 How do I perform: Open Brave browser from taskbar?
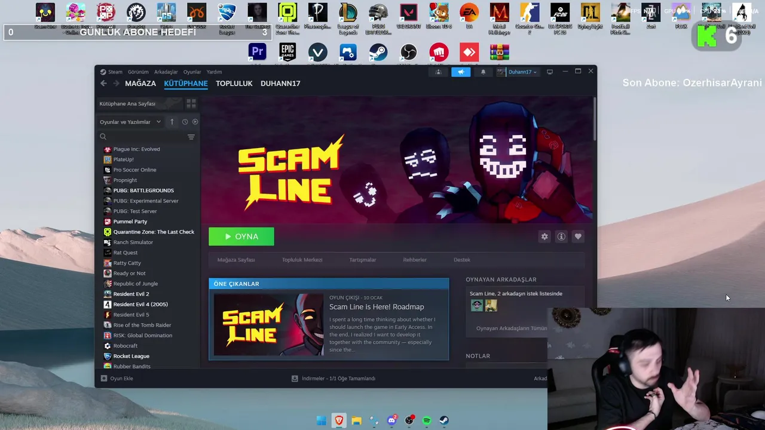(x=339, y=420)
